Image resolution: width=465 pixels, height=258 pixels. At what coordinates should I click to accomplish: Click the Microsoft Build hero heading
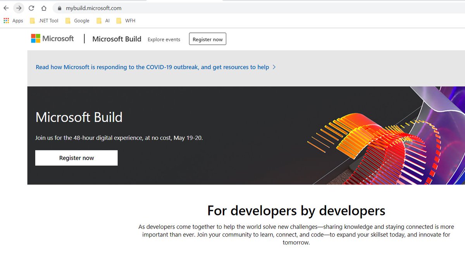79,117
